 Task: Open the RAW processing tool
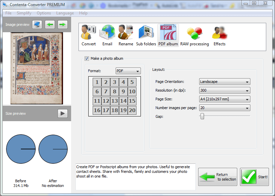(x=194, y=36)
